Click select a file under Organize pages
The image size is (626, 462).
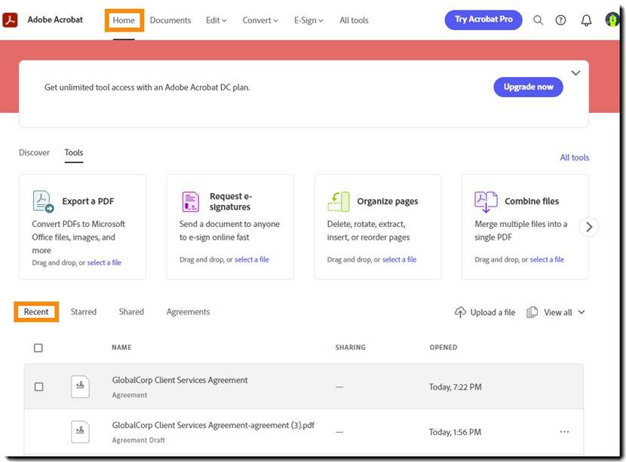point(399,259)
